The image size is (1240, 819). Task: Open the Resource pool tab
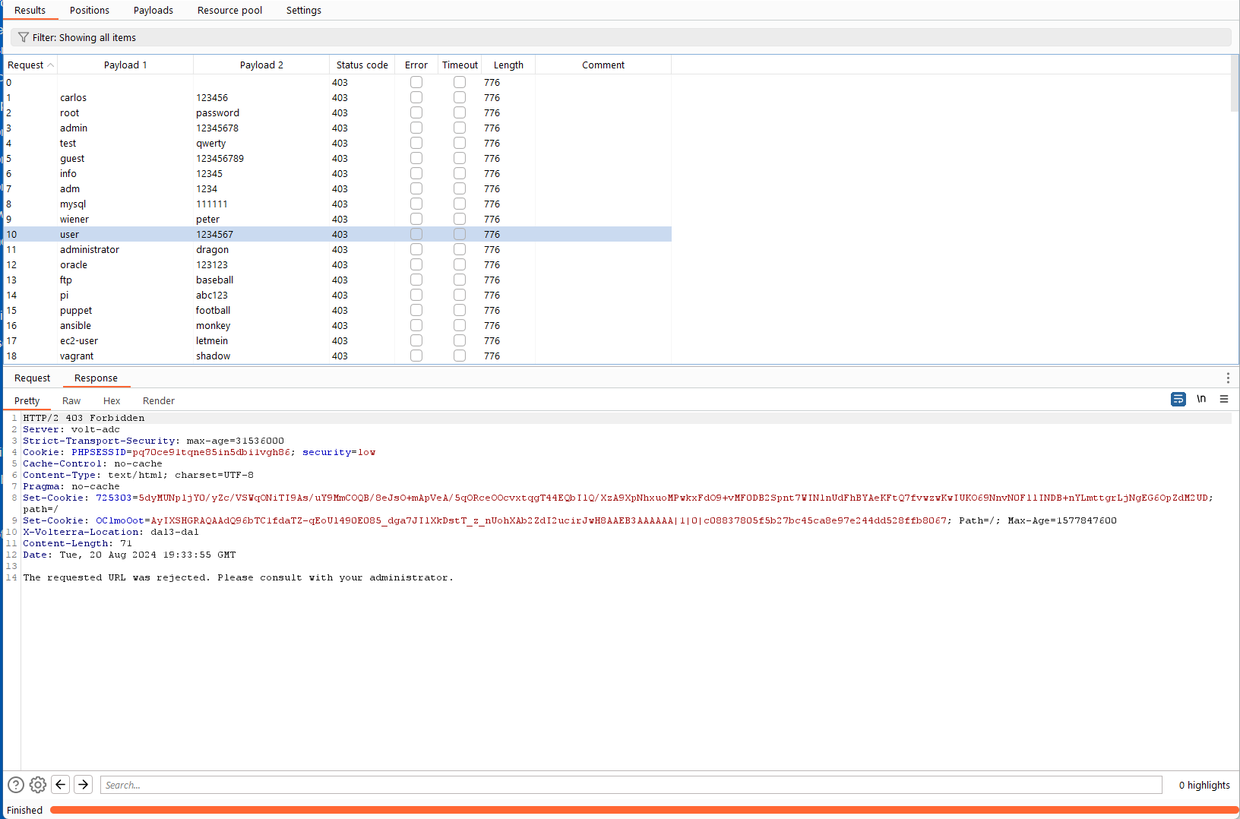(x=229, y=10)
